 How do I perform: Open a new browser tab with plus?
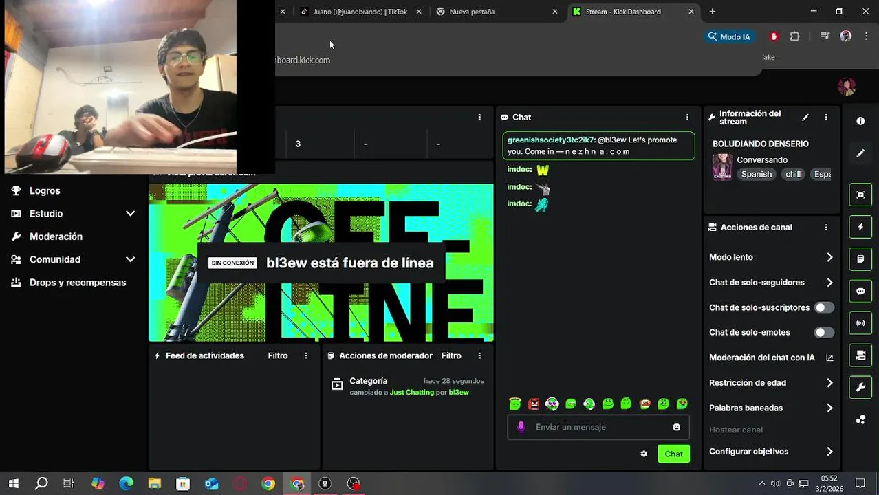pyautogui.click(x=712, y=12)
